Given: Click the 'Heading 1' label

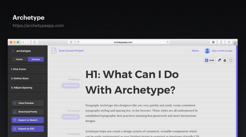Looking at the screenshot, I should coord(74,79).
